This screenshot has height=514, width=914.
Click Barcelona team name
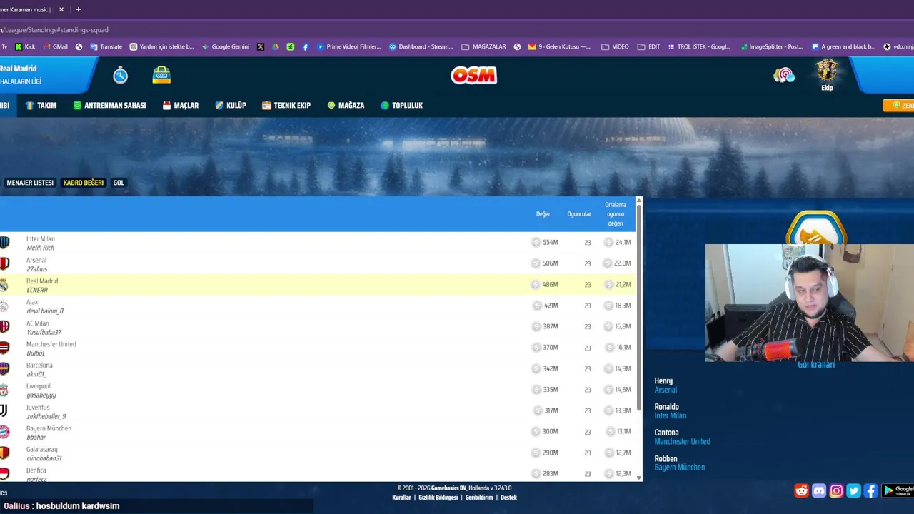click(x=39, y=366)
